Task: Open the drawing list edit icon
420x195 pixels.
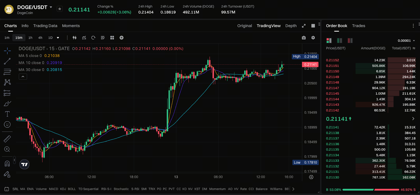Action: 103,38
